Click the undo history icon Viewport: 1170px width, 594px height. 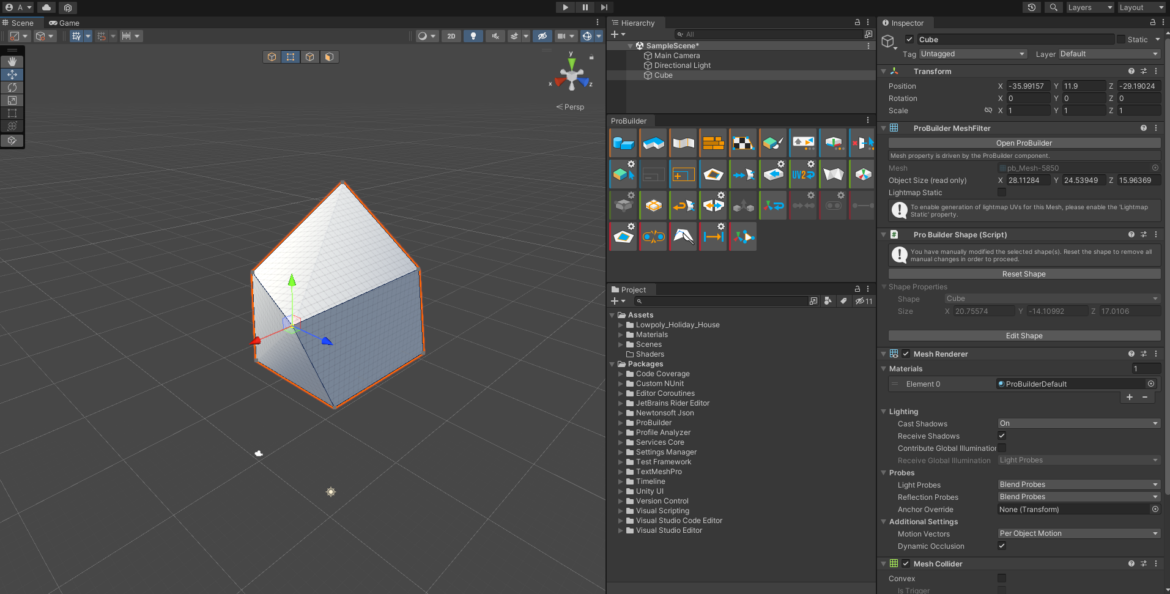click(1032, 7)
